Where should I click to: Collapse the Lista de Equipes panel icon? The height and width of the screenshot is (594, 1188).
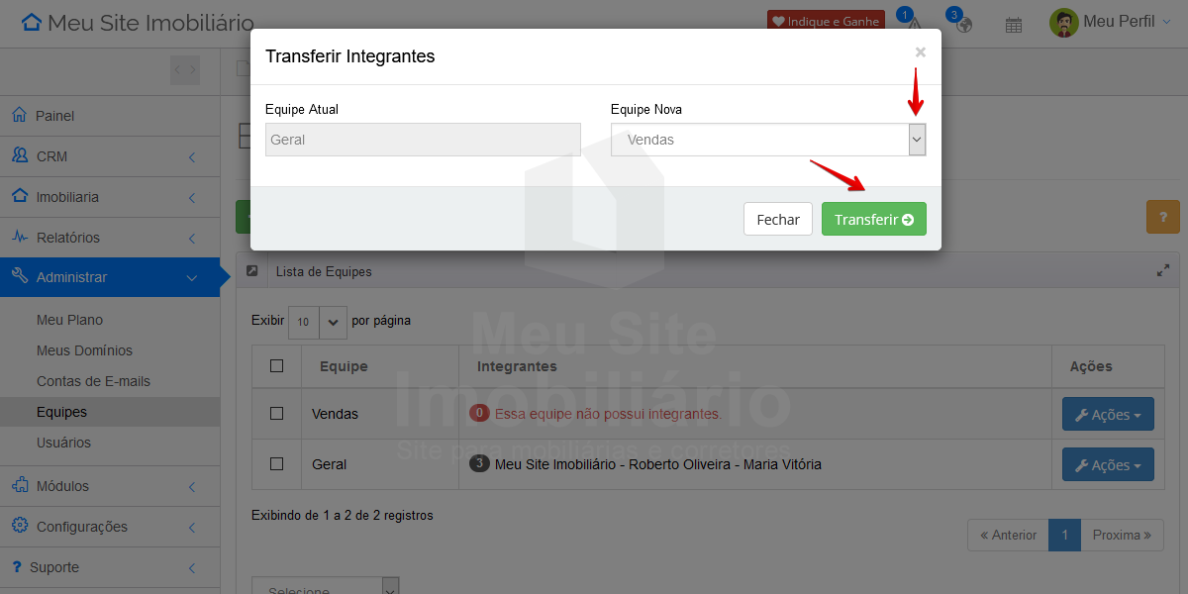(x=252, y=270)
